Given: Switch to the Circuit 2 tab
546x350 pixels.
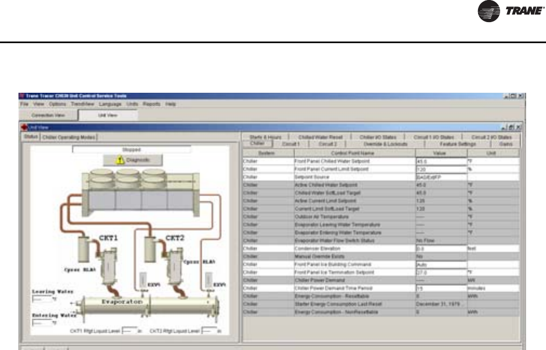Looking at the screenshot, I should [x=327, y=144].
